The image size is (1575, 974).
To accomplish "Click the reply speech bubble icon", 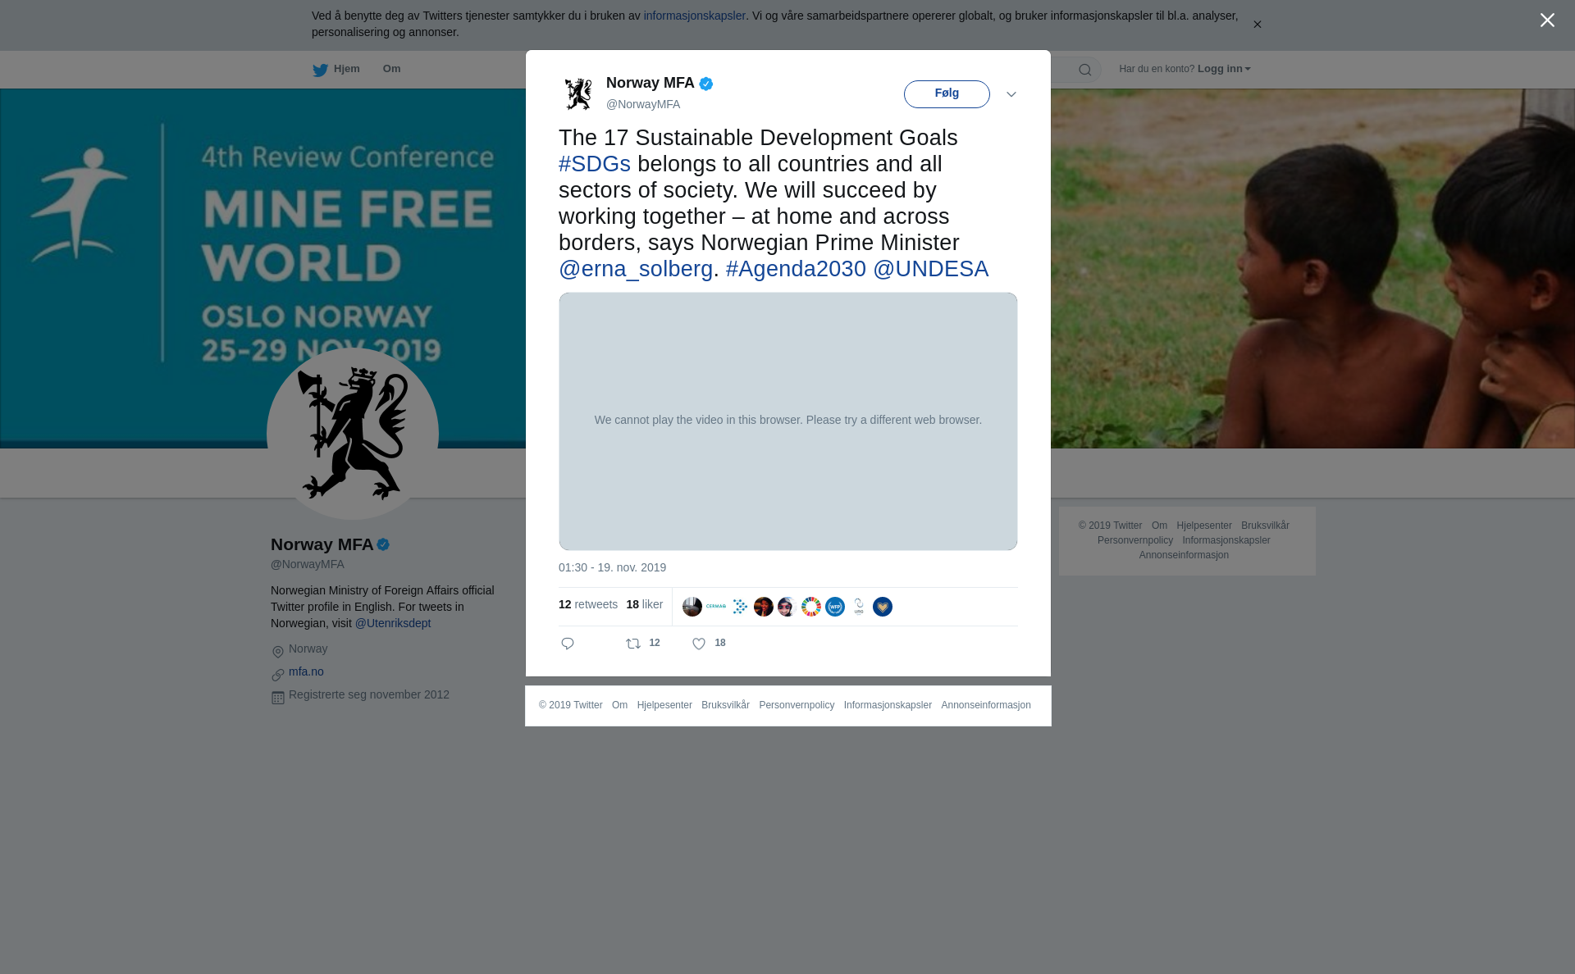I will click(x=568, y=644).
